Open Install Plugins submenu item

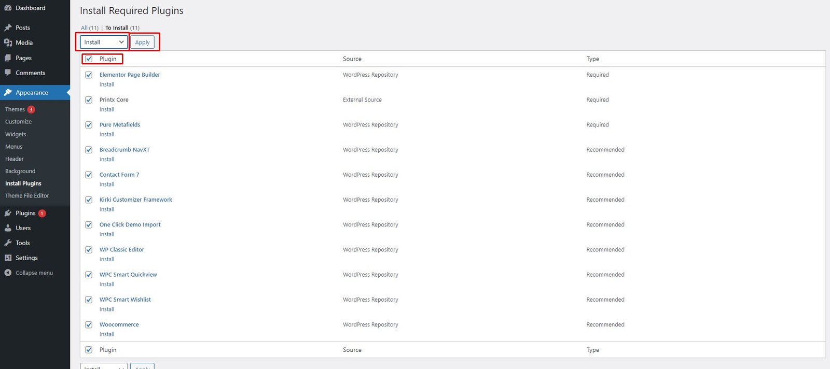coord(23,183)
